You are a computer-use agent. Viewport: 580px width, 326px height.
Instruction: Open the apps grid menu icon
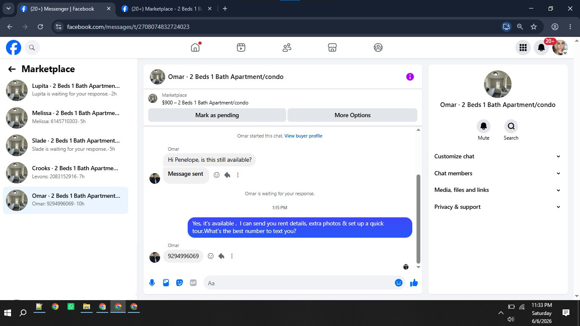pyautogui.click(x=523, y=48)
